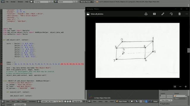Toggle syntax highlighting in text editor
This screenshot has height=106, width=190.
click(x=70, y=101)
